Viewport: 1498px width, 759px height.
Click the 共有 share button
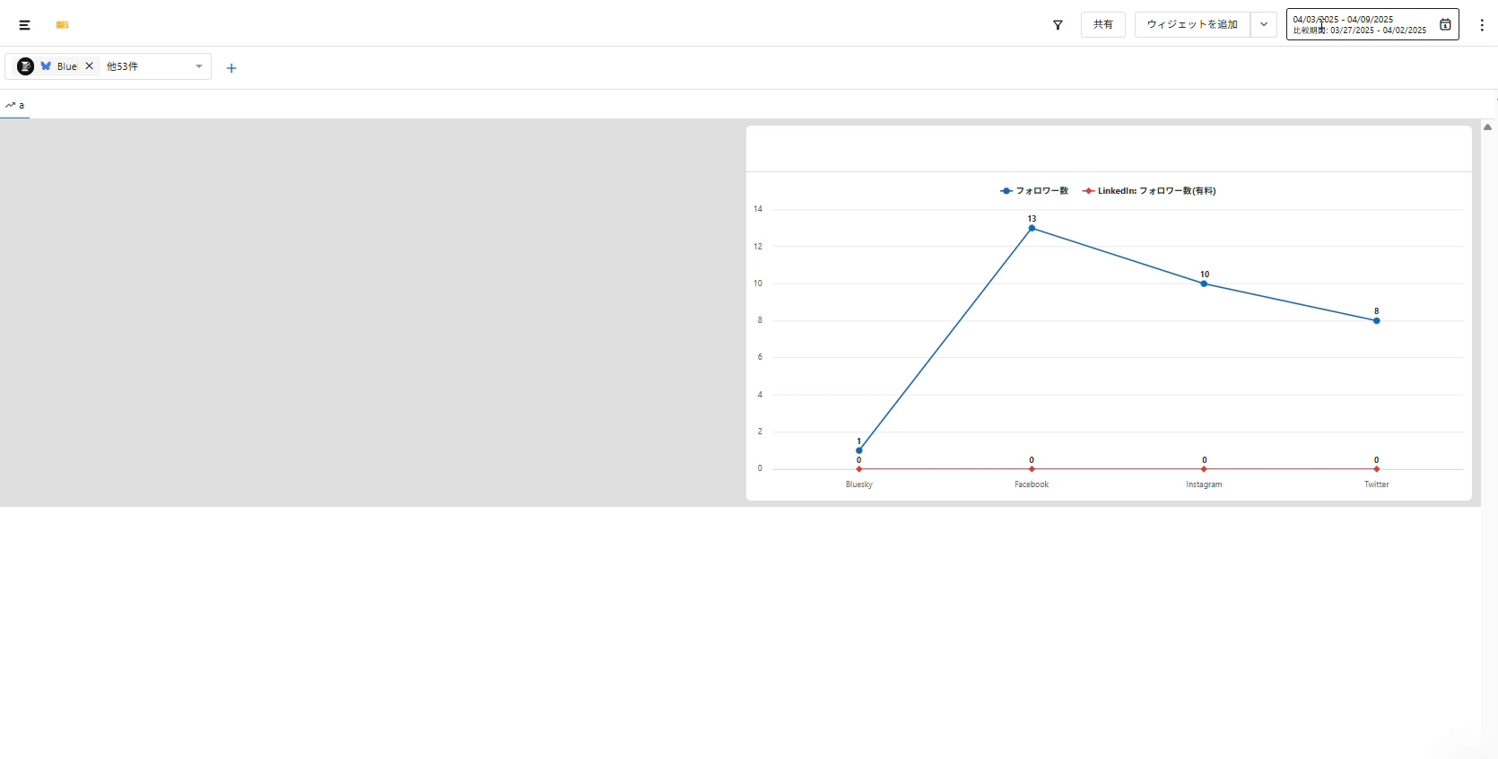[x=1102, y=25]
